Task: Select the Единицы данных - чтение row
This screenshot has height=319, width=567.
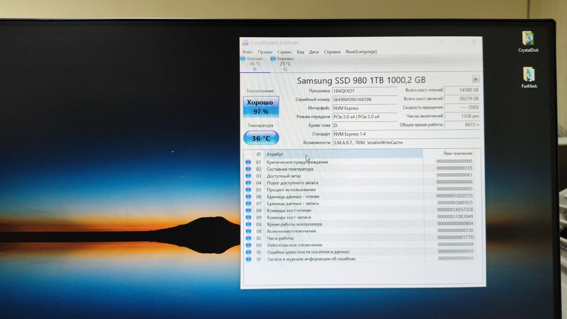Action: coord(360,197)
